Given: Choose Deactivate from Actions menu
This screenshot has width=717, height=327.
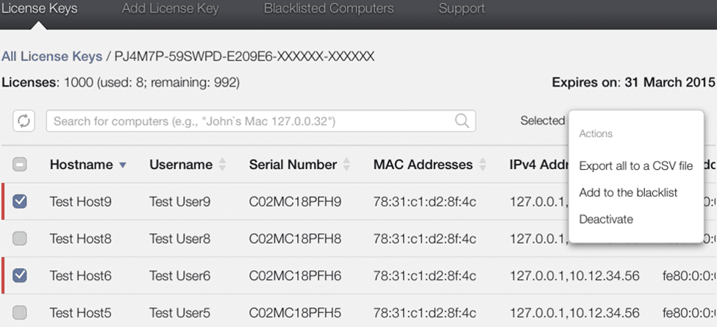Looking at the screenshot, I should pos(606,219).
